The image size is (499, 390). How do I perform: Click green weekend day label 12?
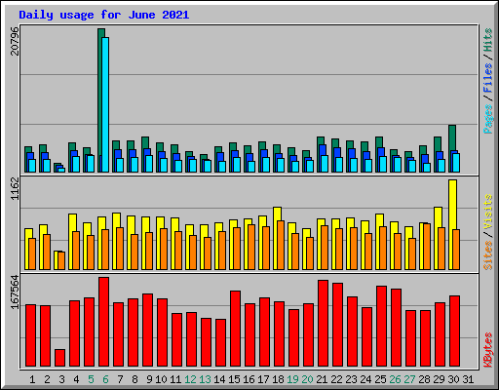click(x=190, y=379)
